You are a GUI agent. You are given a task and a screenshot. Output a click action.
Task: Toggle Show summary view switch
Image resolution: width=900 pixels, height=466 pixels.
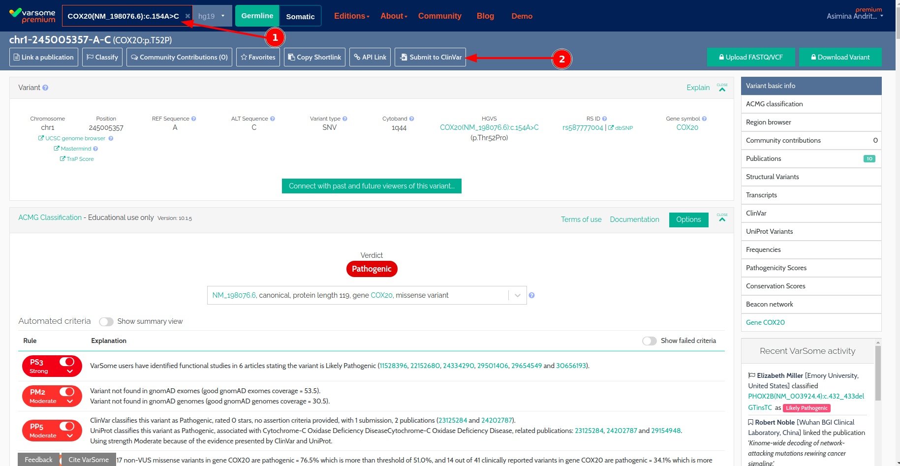[x=106, y=321]
